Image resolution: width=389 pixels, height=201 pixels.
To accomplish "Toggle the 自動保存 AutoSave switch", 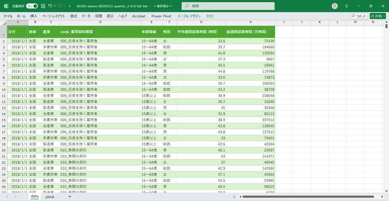I will pos(32,6).
